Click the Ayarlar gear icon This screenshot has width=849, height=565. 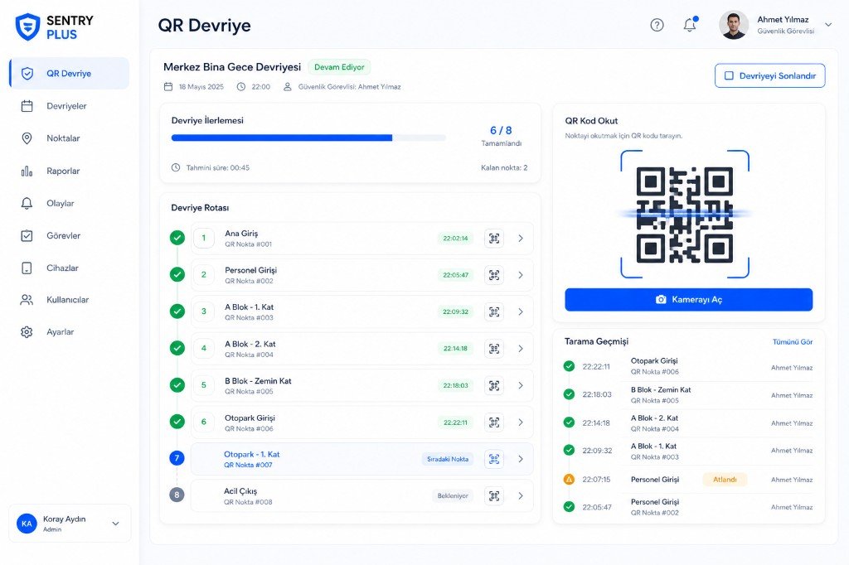27,331
